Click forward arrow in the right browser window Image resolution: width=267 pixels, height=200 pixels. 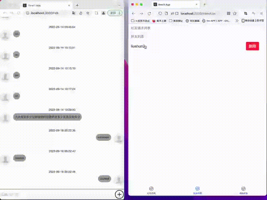(x=141, y=14)
